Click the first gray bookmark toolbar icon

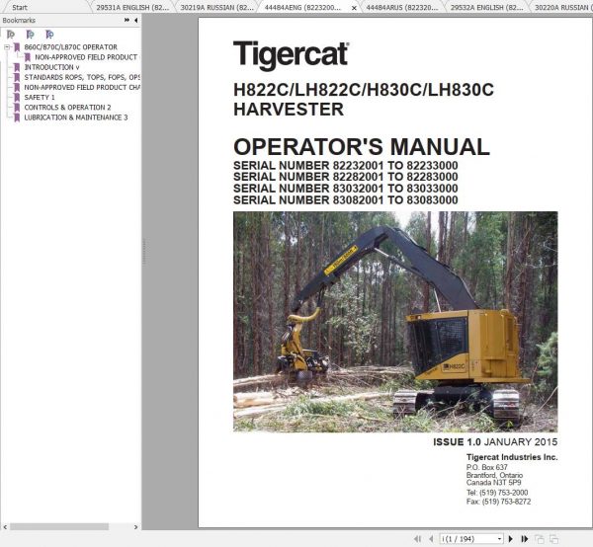(11, 35)
